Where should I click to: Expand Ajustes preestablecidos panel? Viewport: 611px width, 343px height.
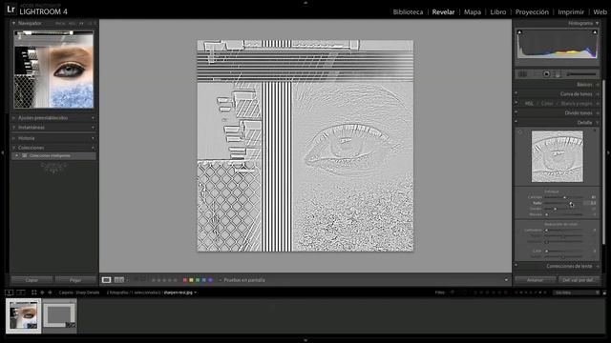click(14, 118)
